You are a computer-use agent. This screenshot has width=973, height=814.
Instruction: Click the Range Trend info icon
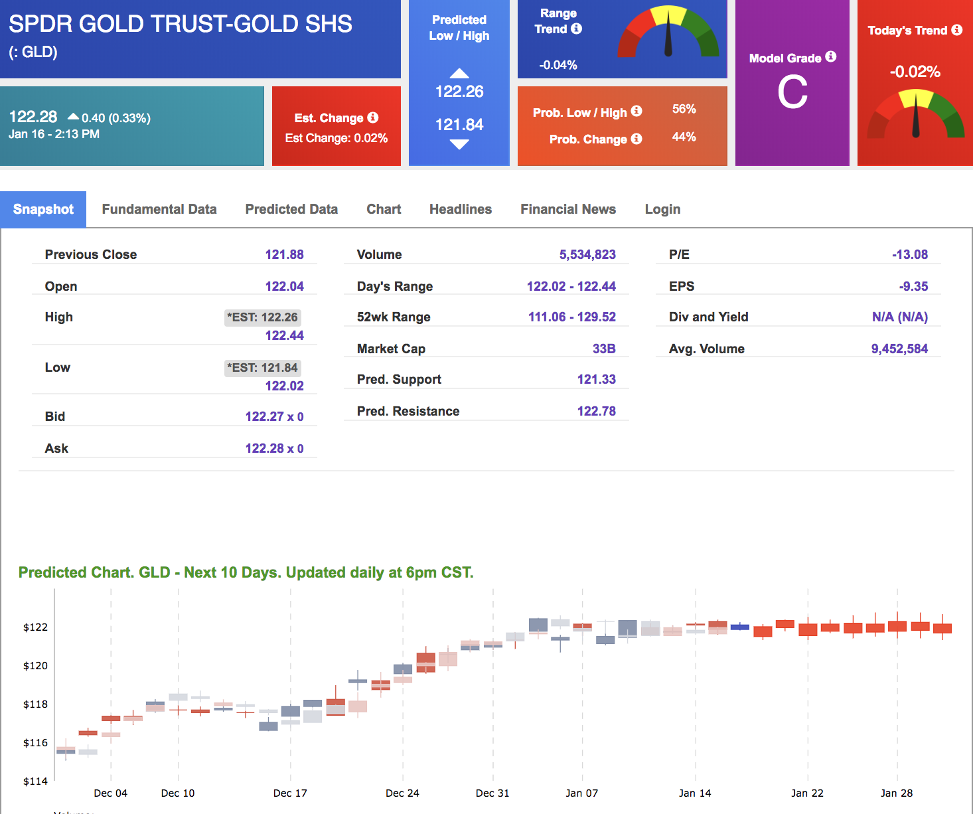577,29
